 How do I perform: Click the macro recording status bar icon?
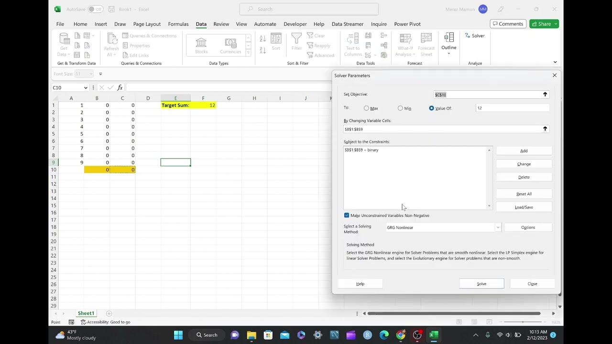point(71,322)
